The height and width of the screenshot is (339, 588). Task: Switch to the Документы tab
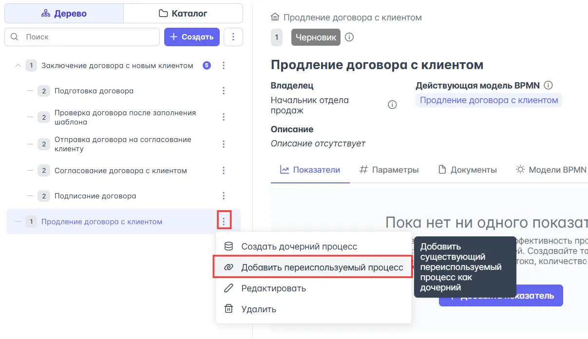[468, 170]
